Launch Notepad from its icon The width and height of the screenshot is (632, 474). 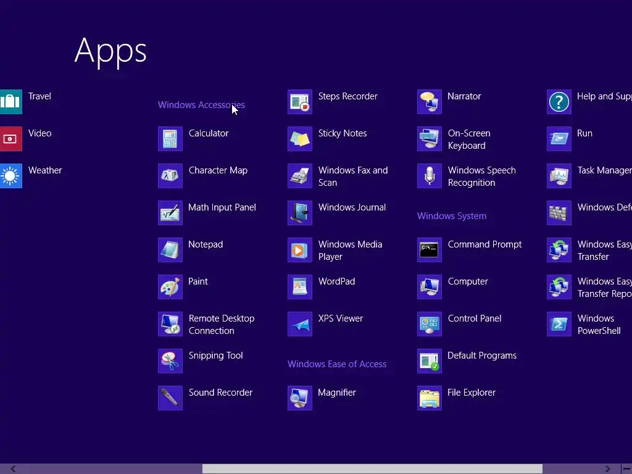(x=170, y=250)
